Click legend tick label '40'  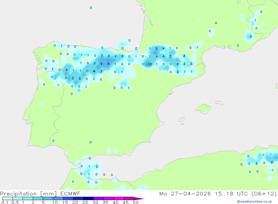tap(115, 202)
